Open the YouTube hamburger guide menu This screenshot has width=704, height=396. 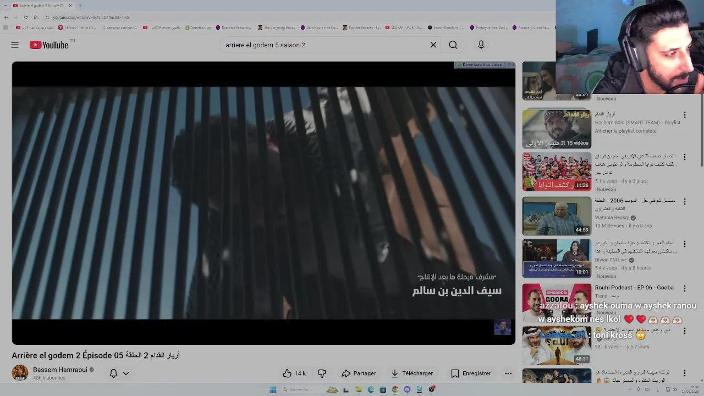coord(15,45)
